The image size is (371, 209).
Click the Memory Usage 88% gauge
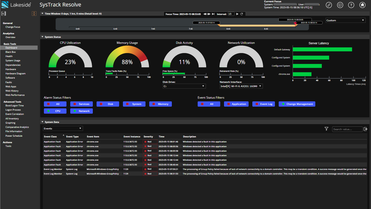pyautogui.click(x=127, y=57)
